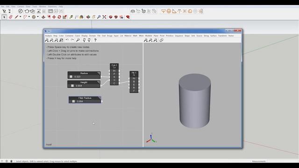This screenshot has width=299, height=168.
Task: Choose the Line pencil tool
Action: point(16,17)
